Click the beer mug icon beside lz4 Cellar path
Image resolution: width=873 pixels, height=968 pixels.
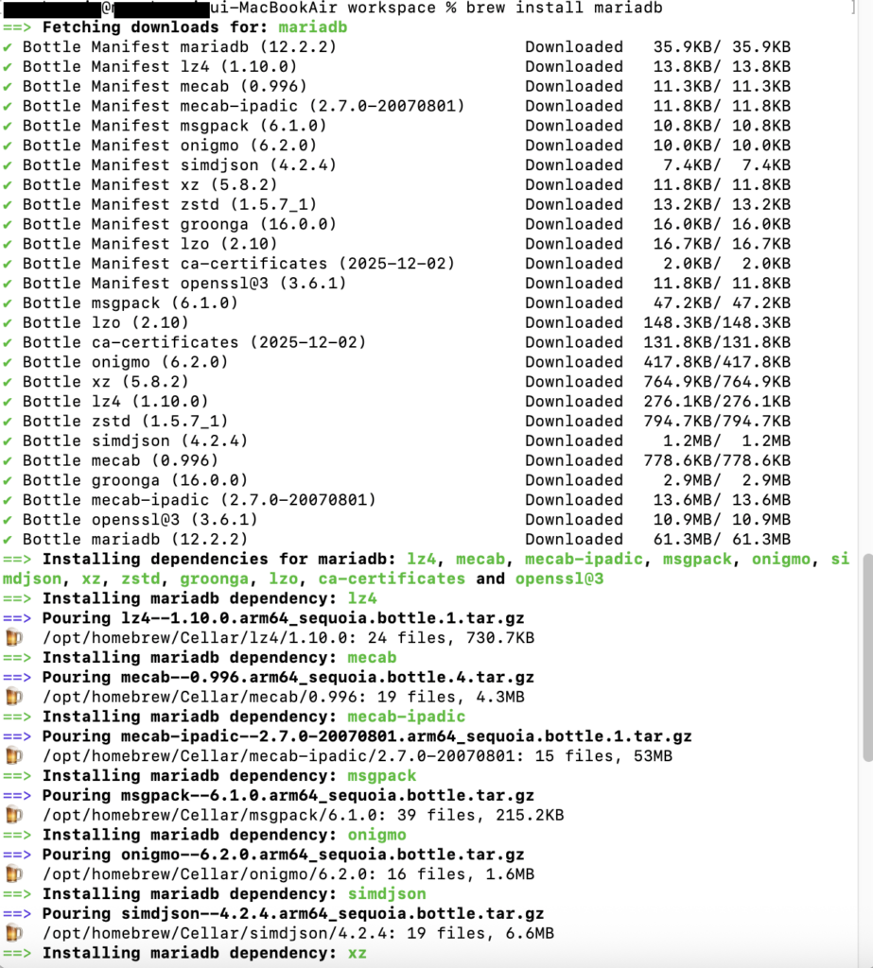[12, 638]
